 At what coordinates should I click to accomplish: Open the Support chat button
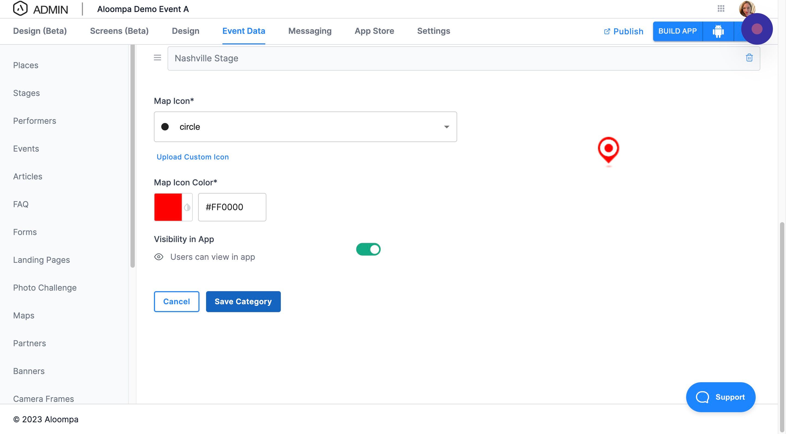(x=720, y=397)
